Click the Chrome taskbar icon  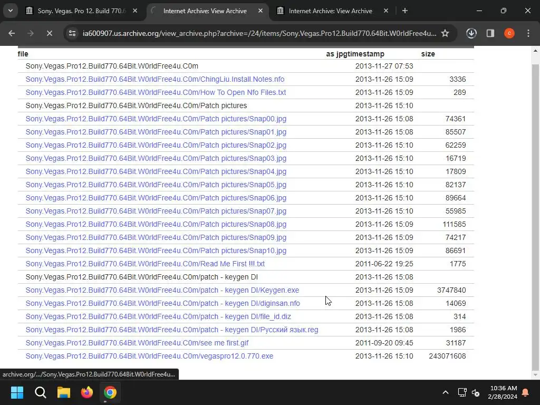tap(110, 392)
